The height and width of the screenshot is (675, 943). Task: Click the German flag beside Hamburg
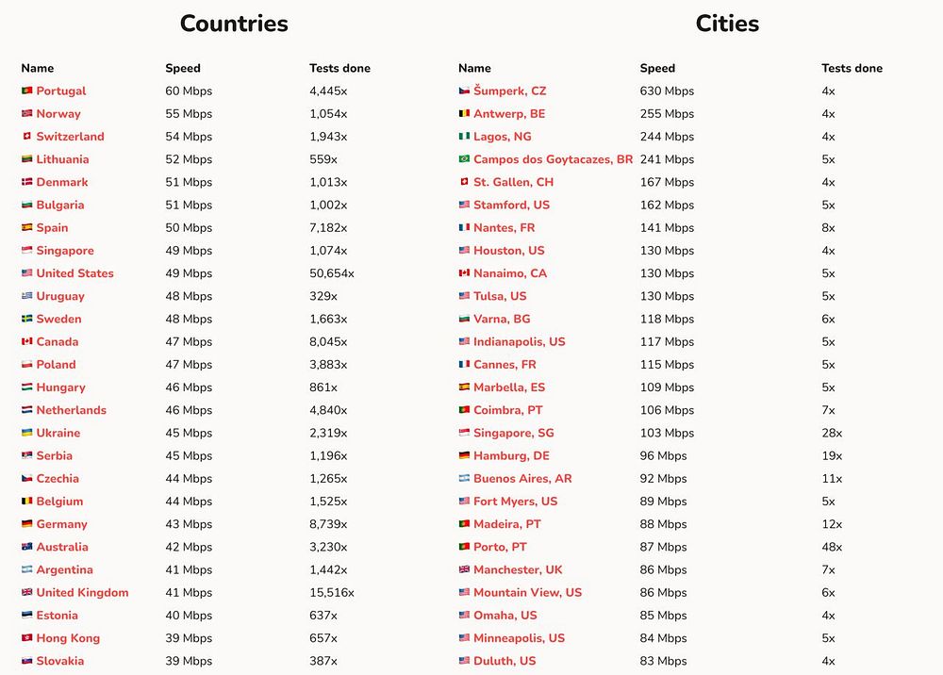(x=464, y=455)
